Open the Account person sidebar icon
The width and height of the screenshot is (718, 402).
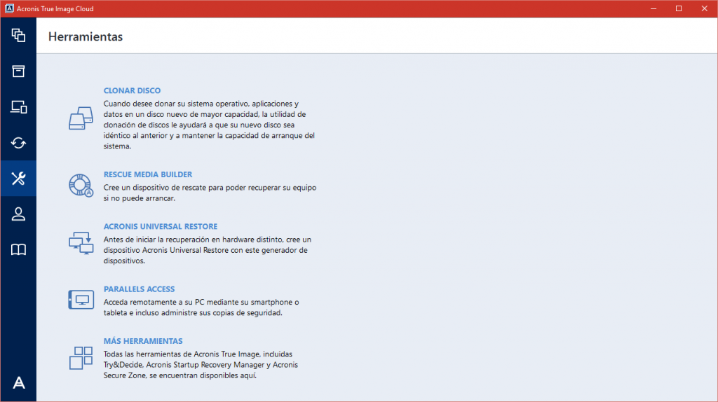(18, 214)
